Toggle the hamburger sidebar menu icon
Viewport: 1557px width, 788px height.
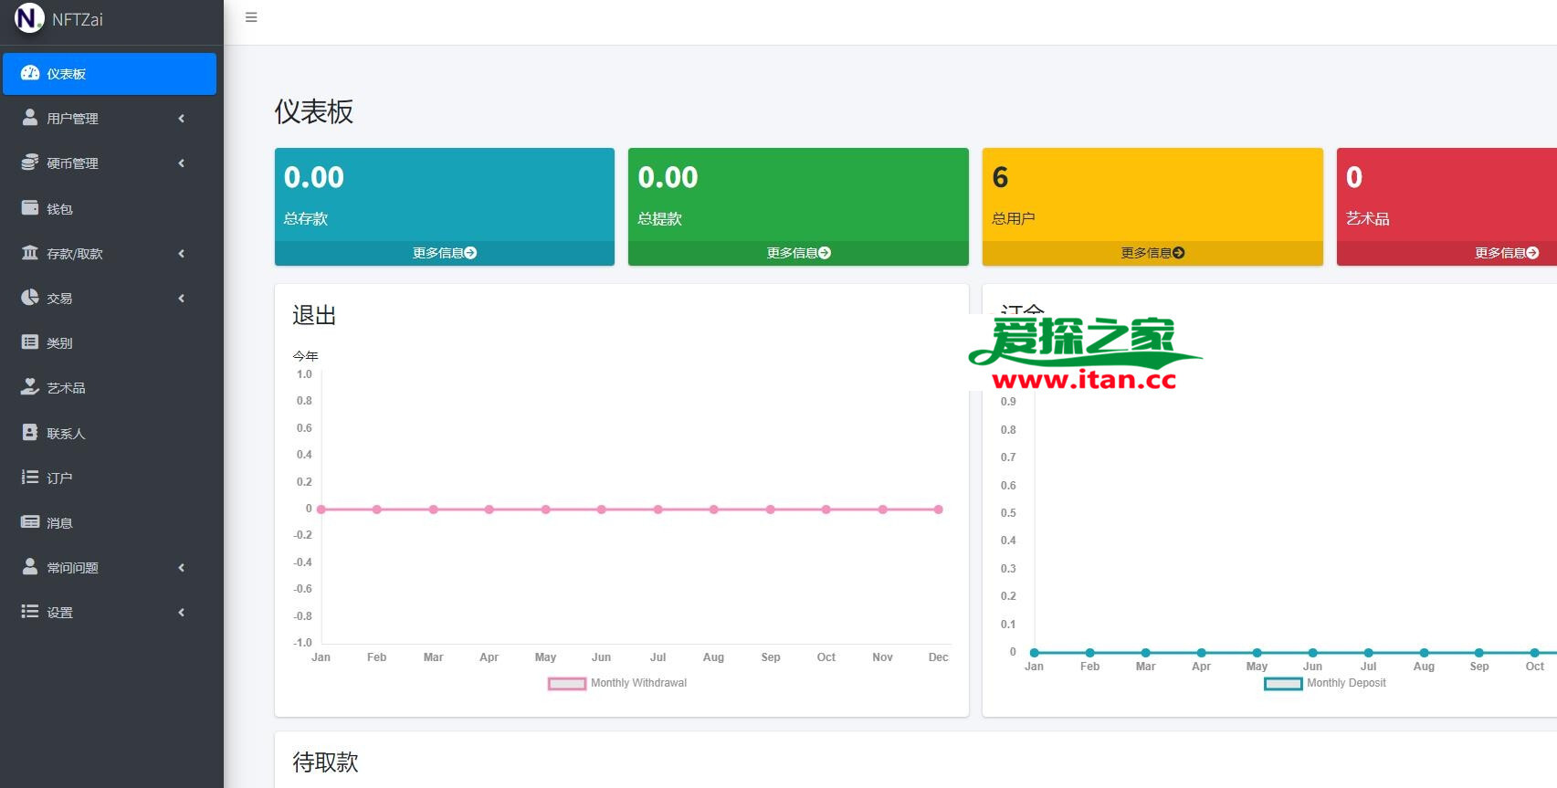pyautogui.click(x=251, y=17)
